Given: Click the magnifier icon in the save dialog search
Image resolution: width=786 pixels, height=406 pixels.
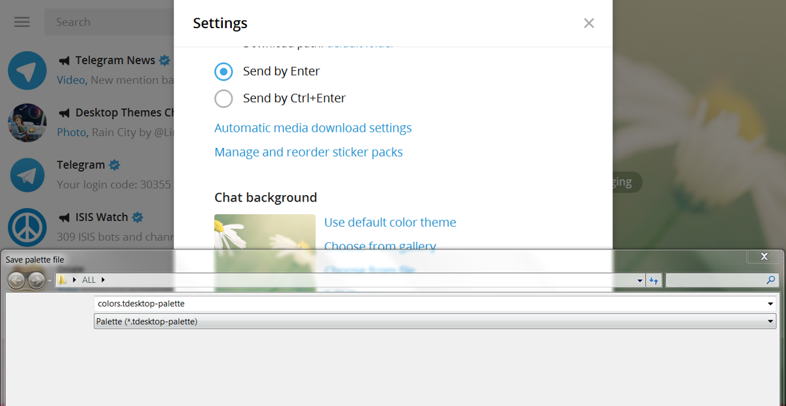Looking at the screenshot, I should [x=771, y=280].
